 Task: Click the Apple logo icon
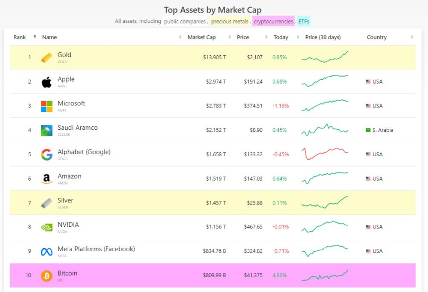click(46, 82)
